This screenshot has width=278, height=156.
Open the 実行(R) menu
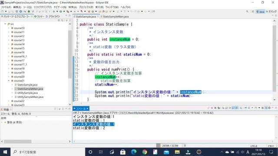99,7
